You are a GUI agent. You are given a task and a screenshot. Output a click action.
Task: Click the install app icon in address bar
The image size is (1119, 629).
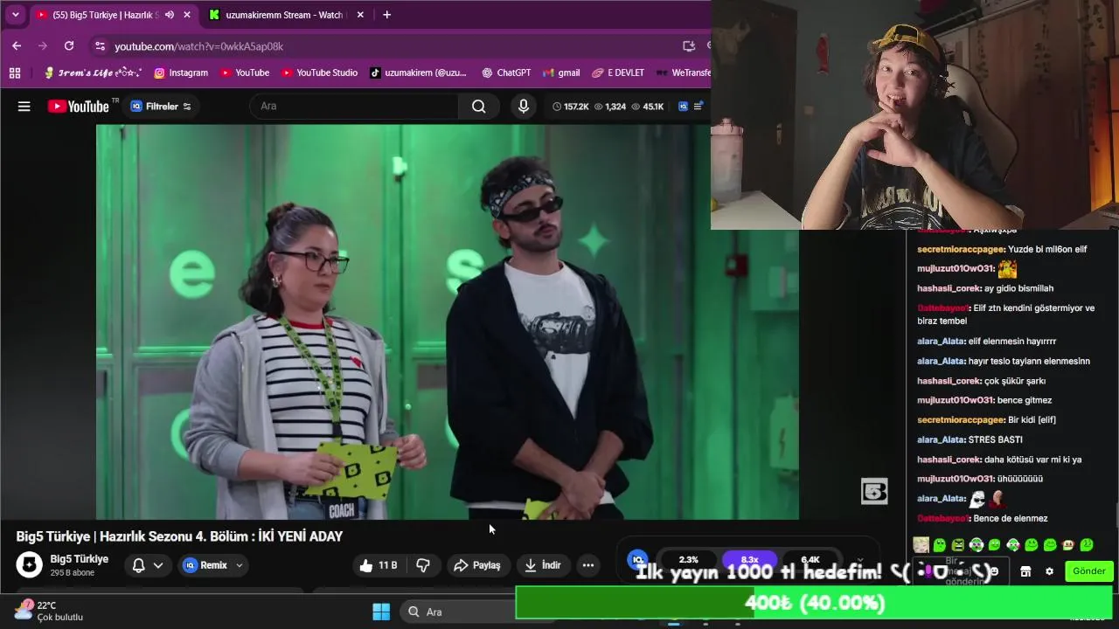689,46
